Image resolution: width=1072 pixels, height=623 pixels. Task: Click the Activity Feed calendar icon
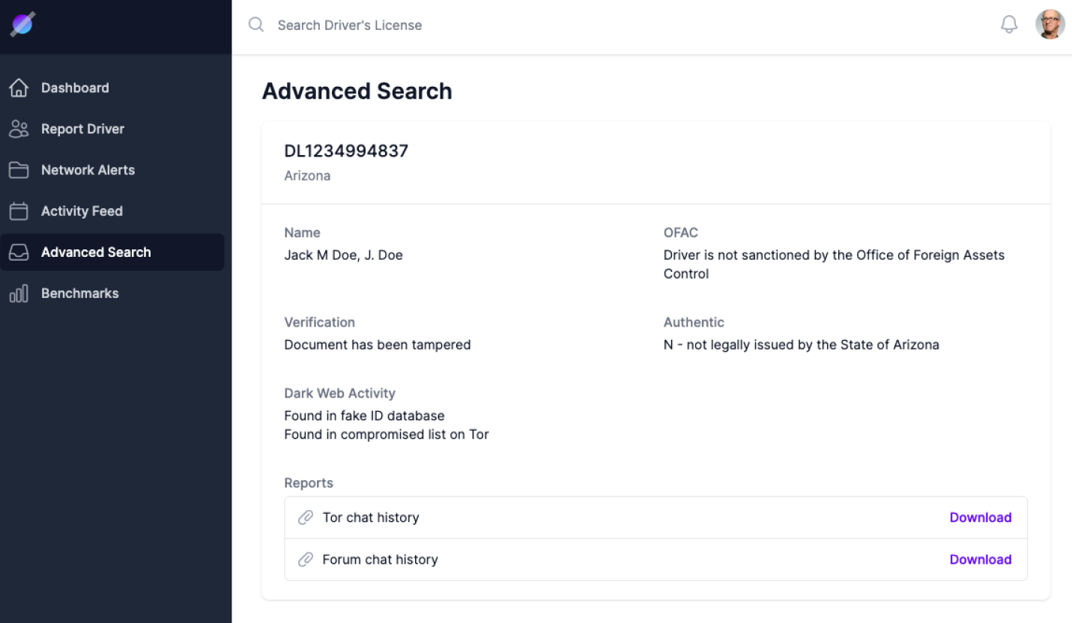pos(19,211)
